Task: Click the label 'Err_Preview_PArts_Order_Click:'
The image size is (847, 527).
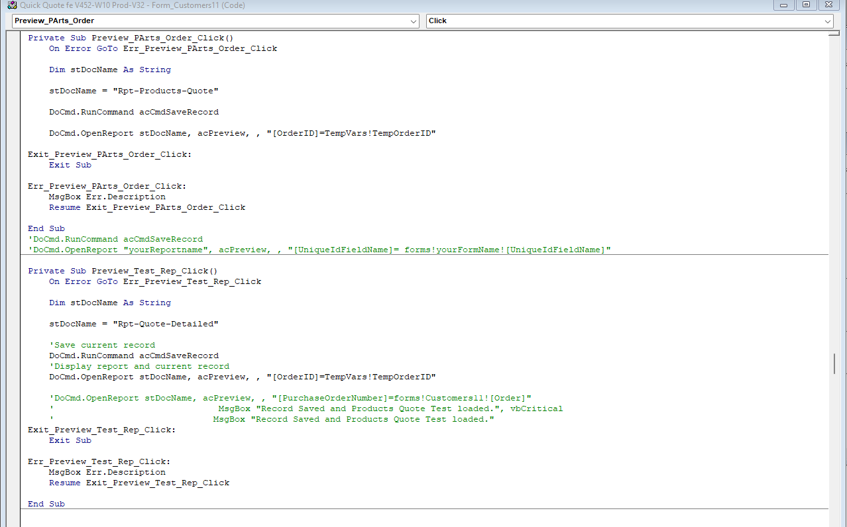Action: [107, 186]
